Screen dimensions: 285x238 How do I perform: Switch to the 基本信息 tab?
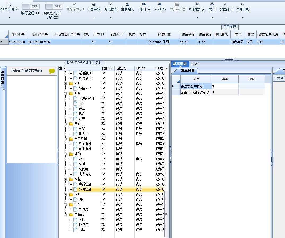pos(180,63)
